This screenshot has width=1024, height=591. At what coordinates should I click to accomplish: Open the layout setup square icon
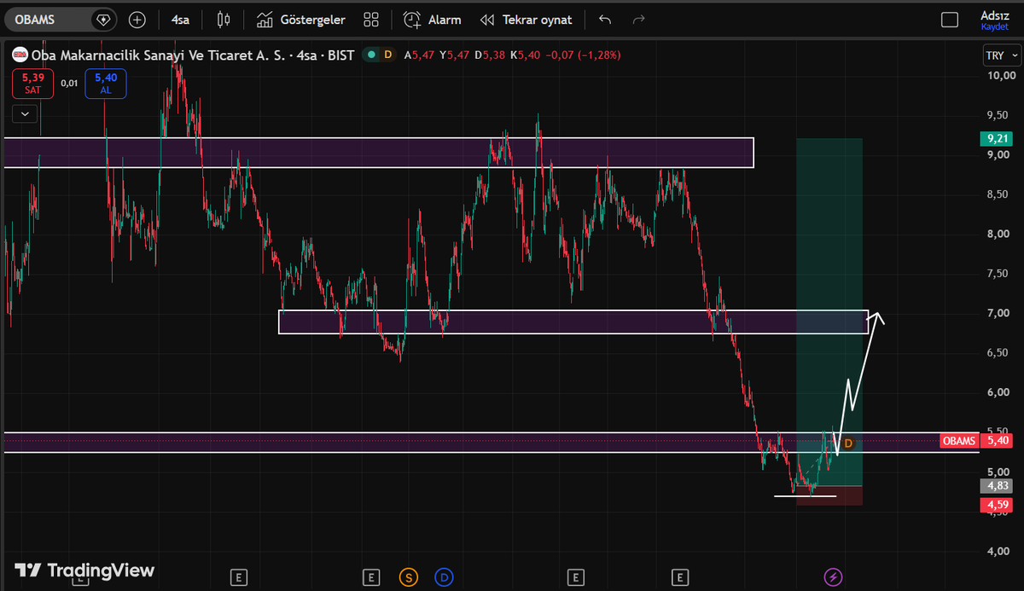pos(950,20)
